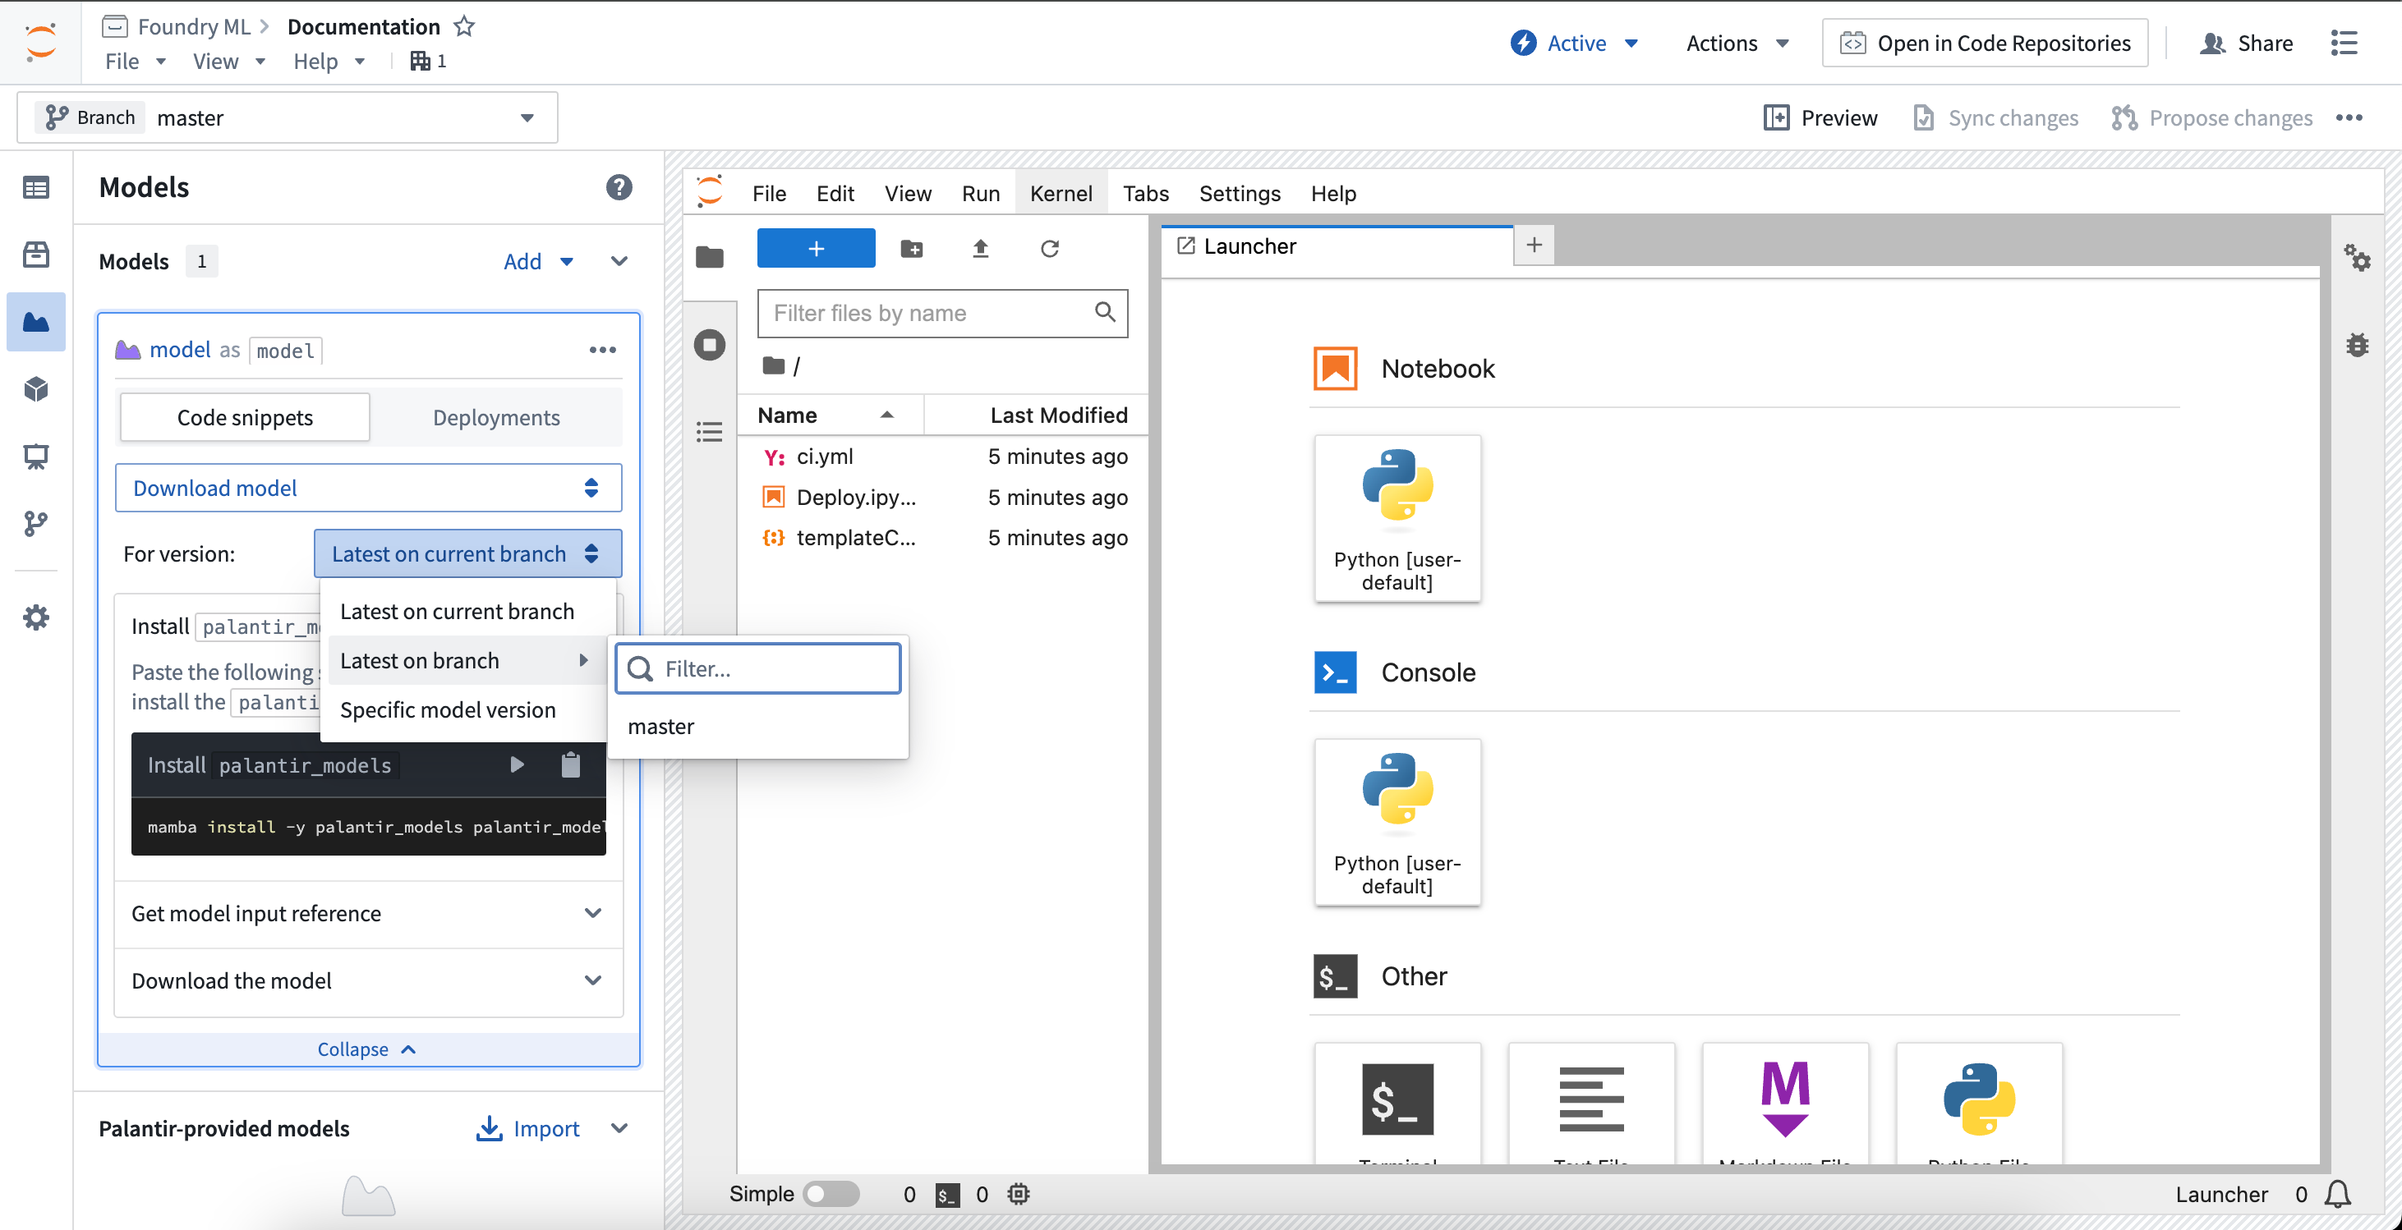Click the filter files by name input
The height and width of the screenshot is (1230, 2402).
[x=943, y=312]
